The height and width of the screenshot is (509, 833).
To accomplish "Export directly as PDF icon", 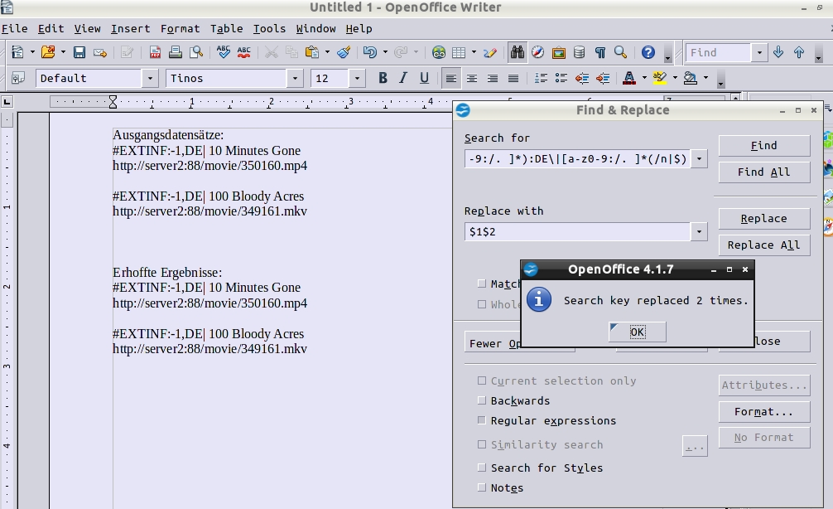I will [x=155, y=52].
